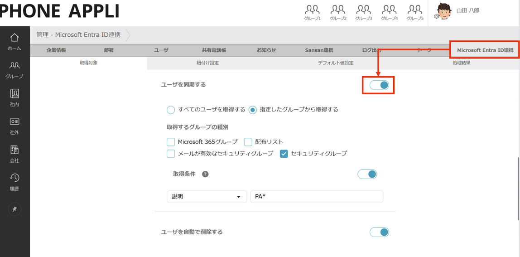Open the 説明 condition dropdown
Viewport: 520px width, 257px height.
(207, 197)
